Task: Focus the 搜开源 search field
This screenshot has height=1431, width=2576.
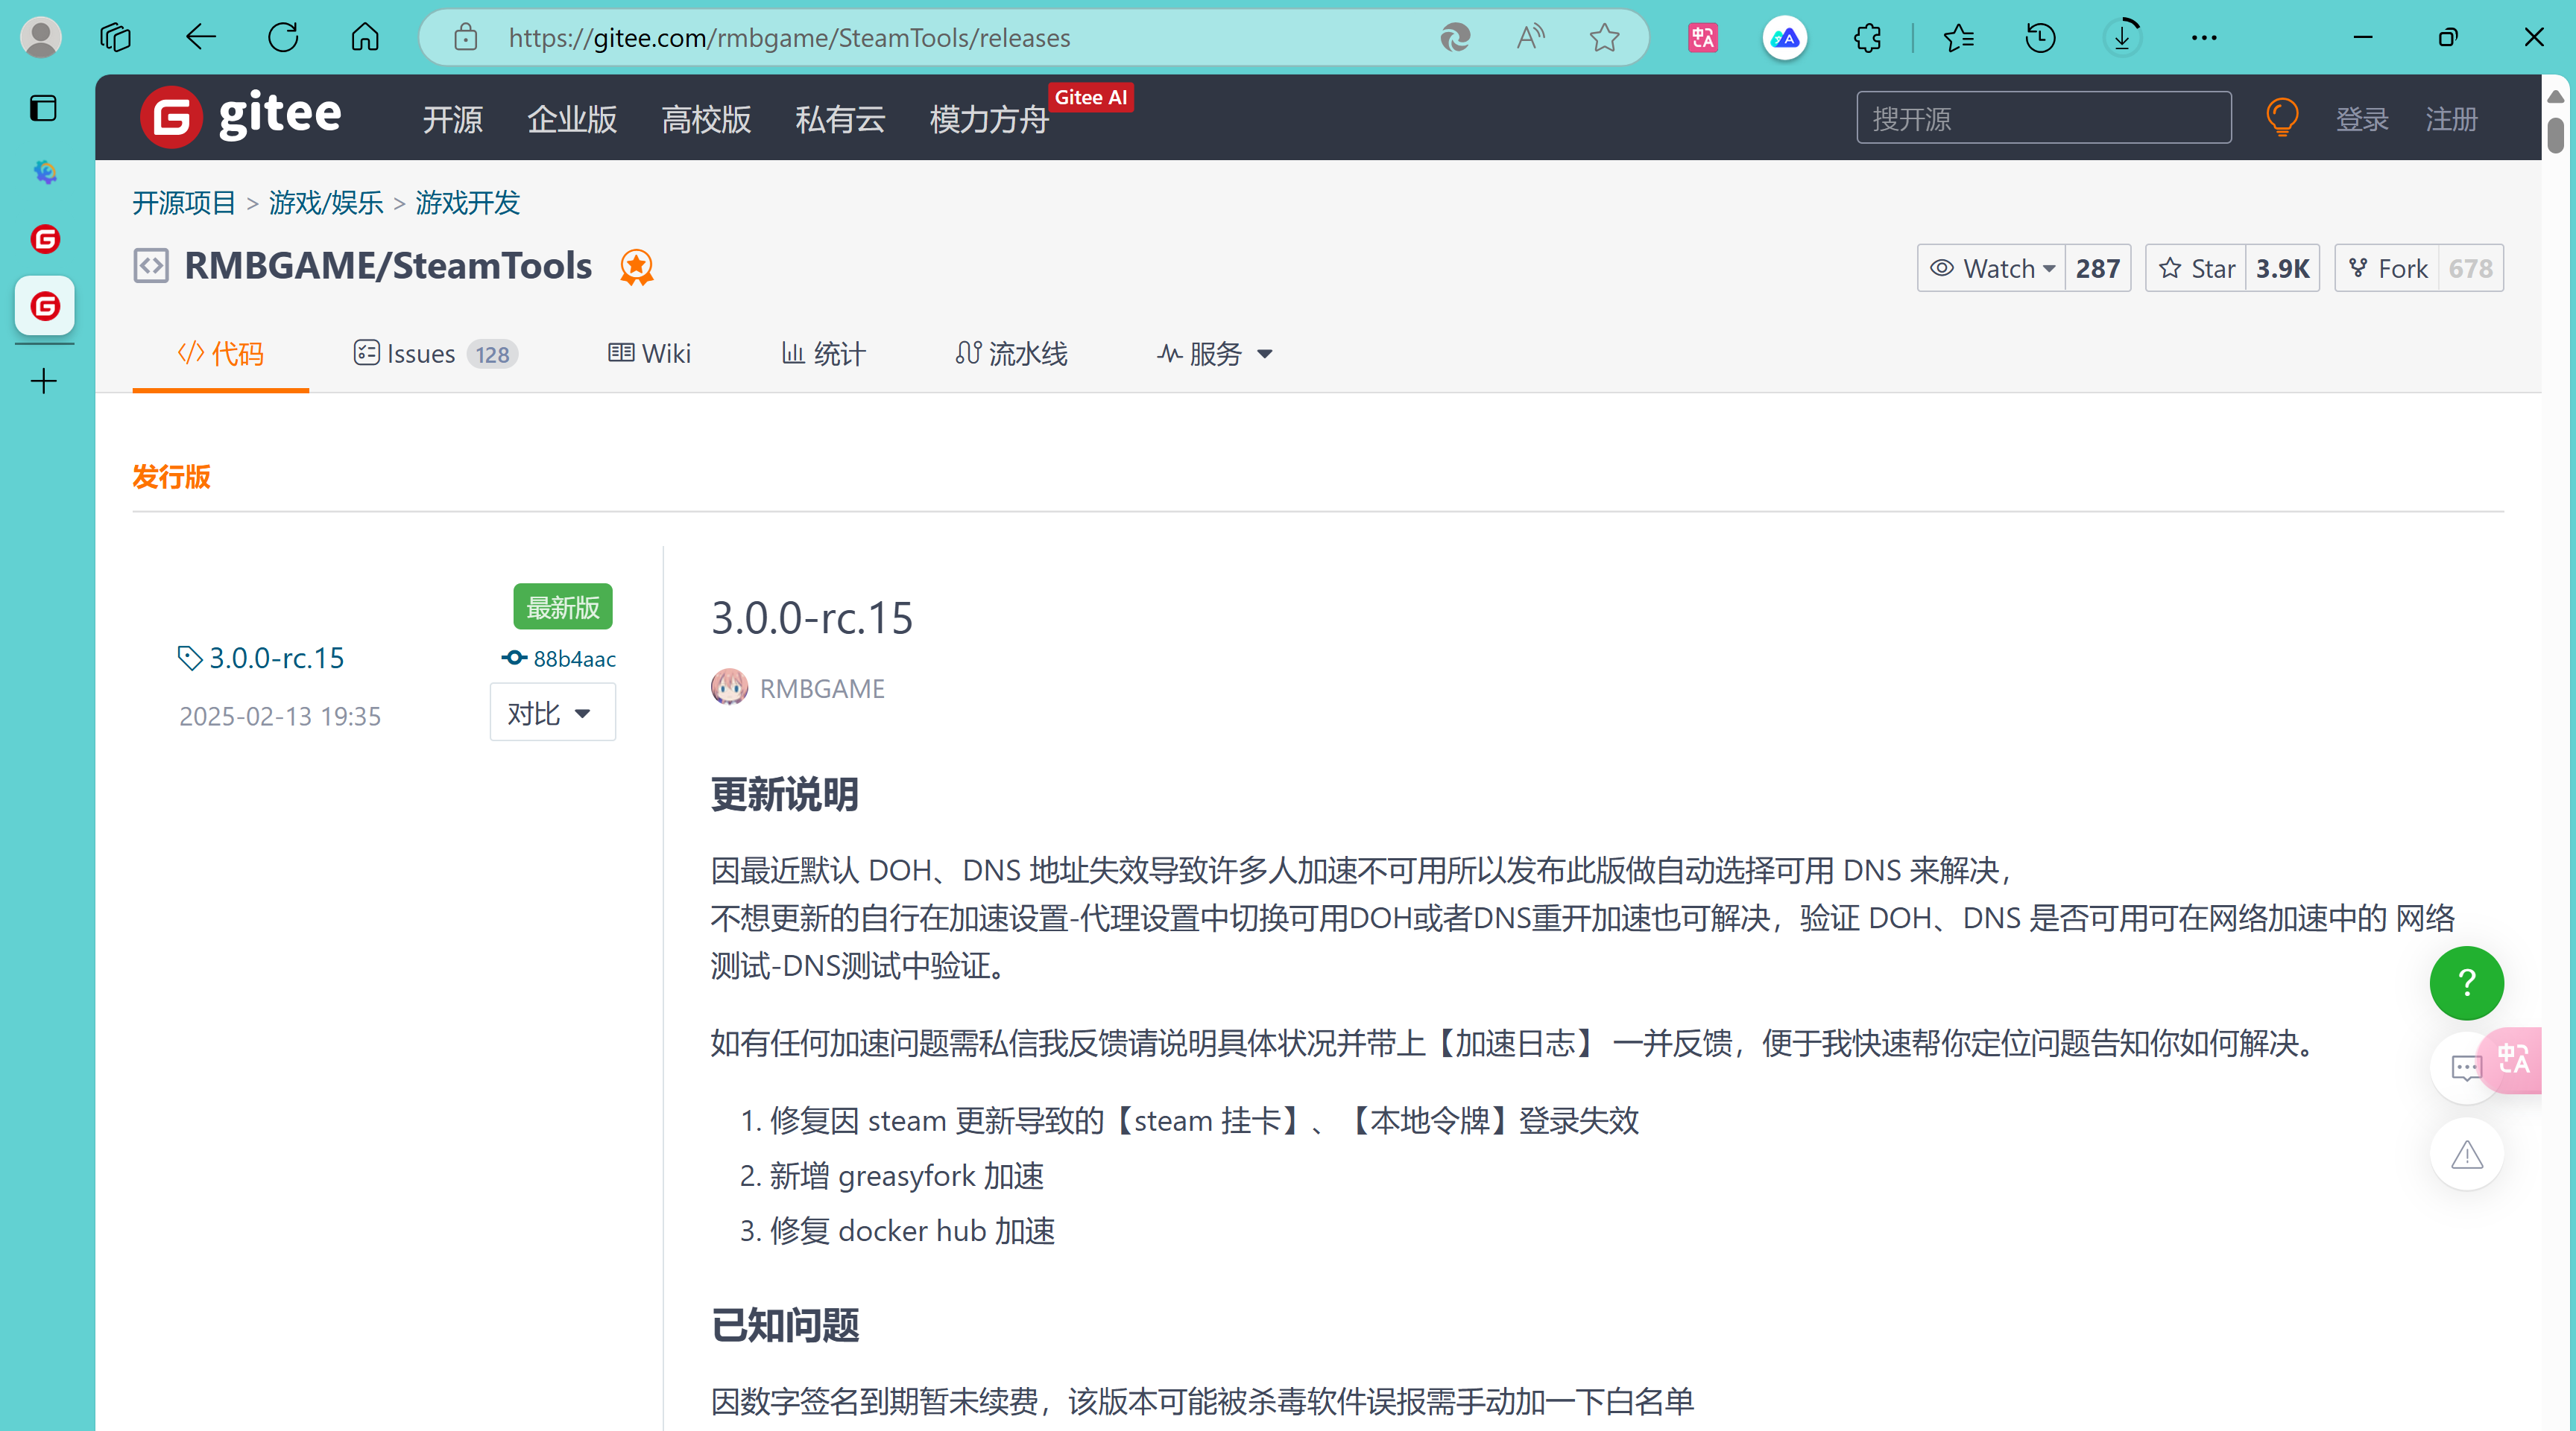Action: pos(2044,118)
